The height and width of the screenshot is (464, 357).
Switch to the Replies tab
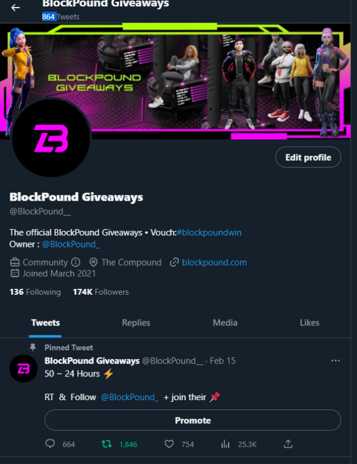coord(136,322)
